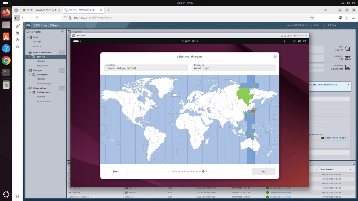Go back in browser history
The height and width of the screenshot is (201, 358).
click(23, 18)
